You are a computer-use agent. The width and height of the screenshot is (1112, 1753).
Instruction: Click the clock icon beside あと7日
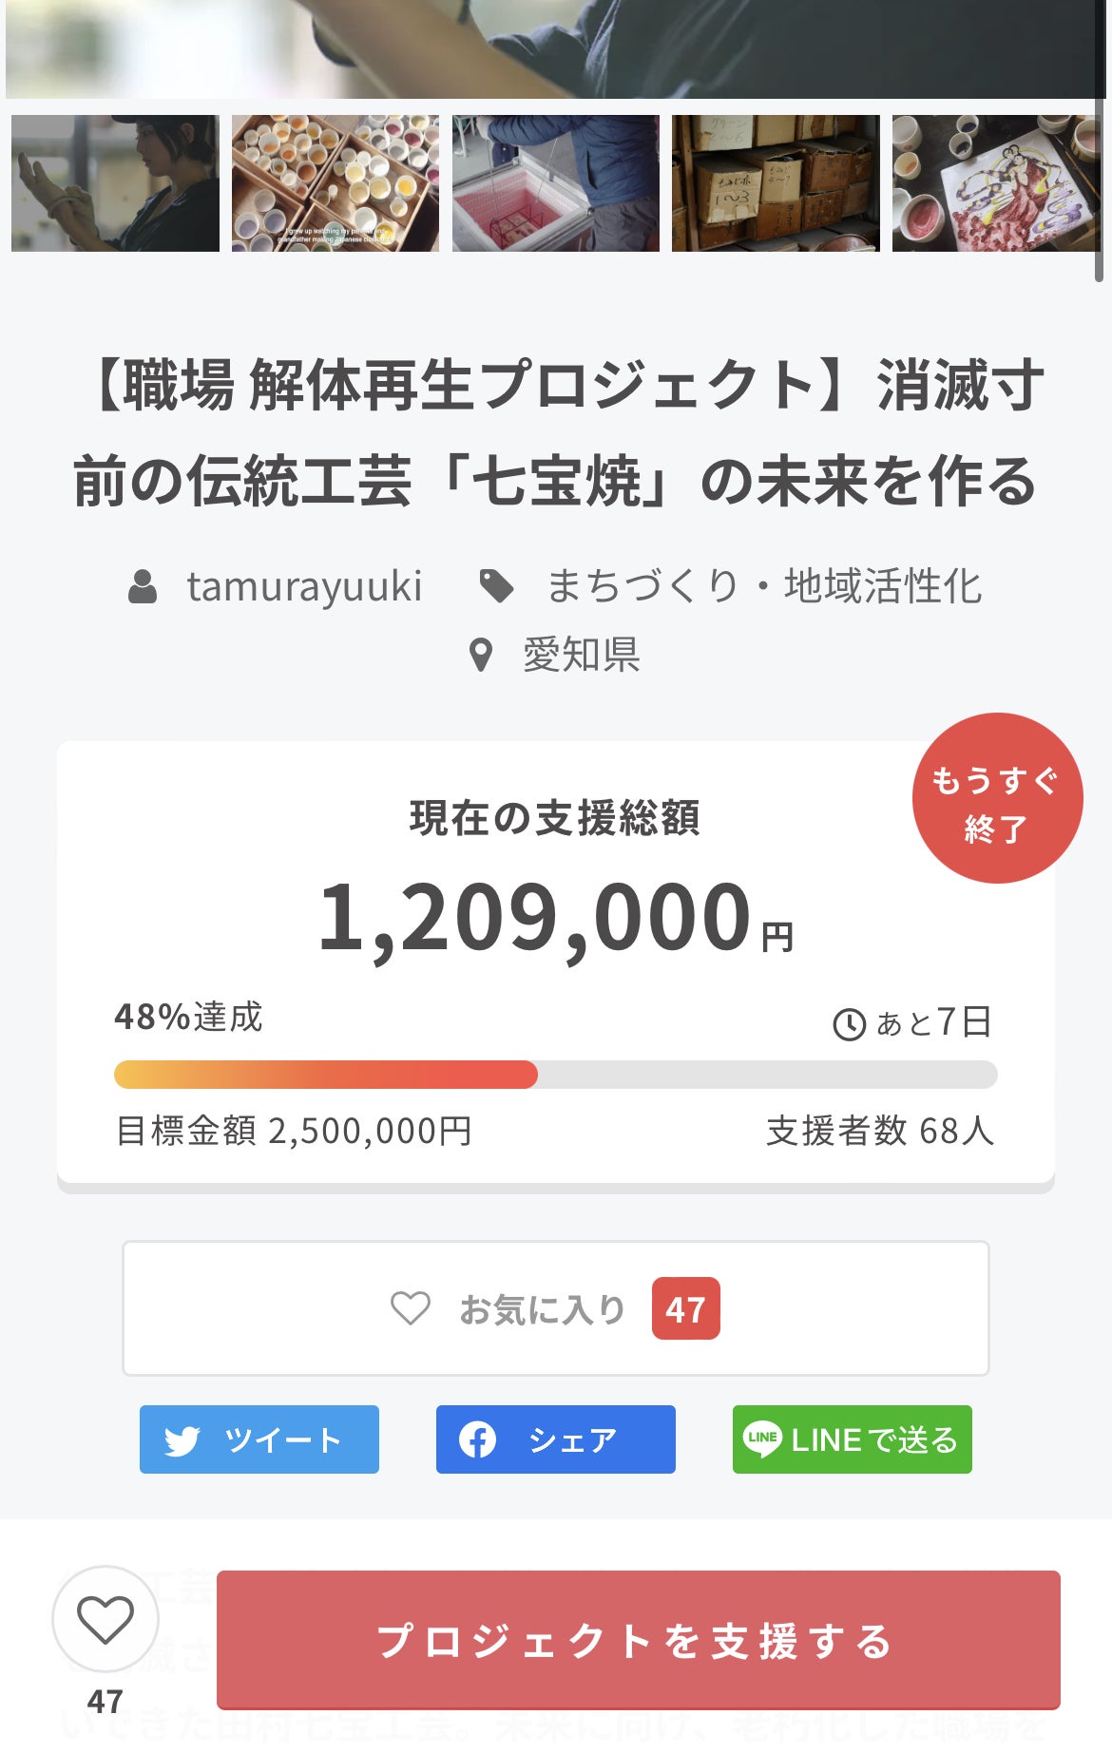pyautogui.click(x=849, y=1024)
